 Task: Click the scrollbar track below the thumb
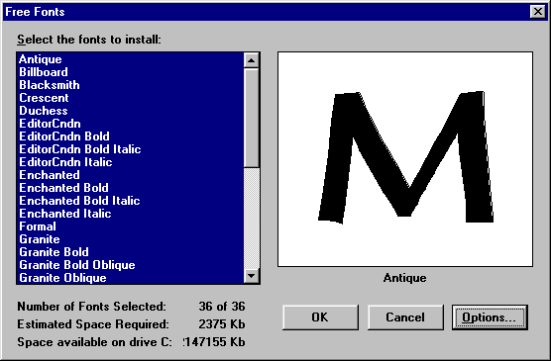[252, 218]
